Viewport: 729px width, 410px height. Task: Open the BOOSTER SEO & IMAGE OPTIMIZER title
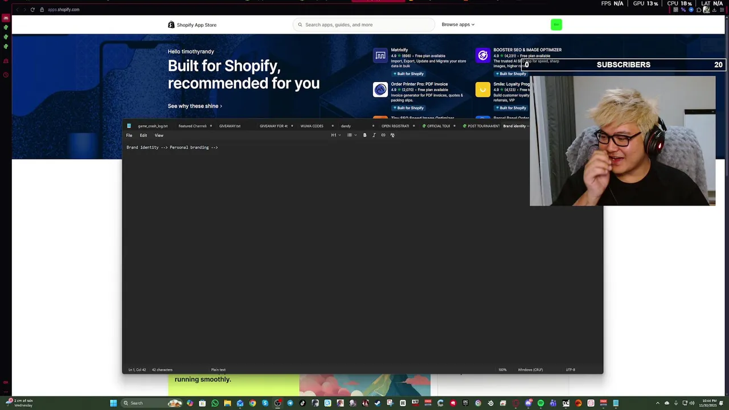527,50
